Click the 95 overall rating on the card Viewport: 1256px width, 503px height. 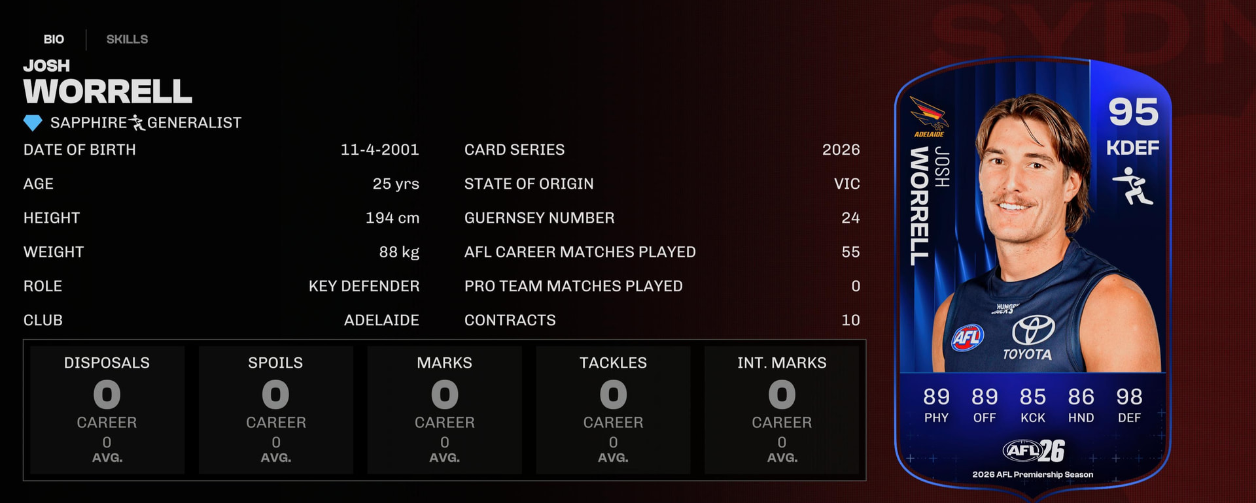coord(1133,112)
